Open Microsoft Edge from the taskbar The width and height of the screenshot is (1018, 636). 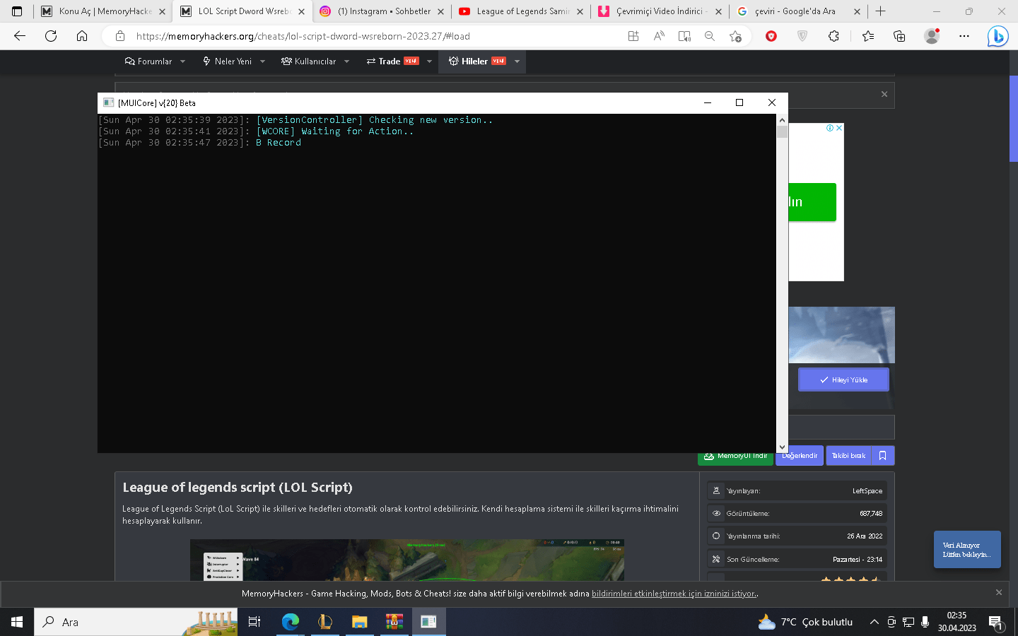point(291,622)
